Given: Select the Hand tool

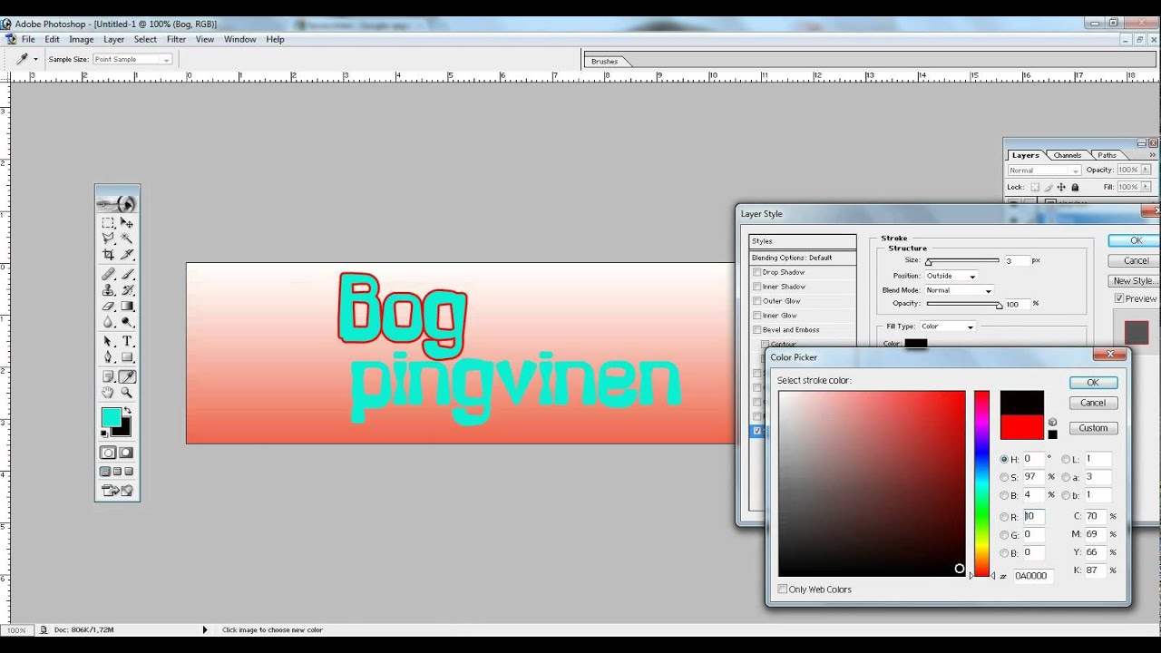Looking at the screenshot, I should [108, 393].
